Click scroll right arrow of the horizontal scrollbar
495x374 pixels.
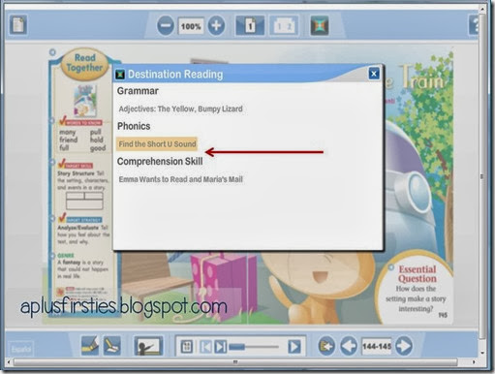(474, 362)
